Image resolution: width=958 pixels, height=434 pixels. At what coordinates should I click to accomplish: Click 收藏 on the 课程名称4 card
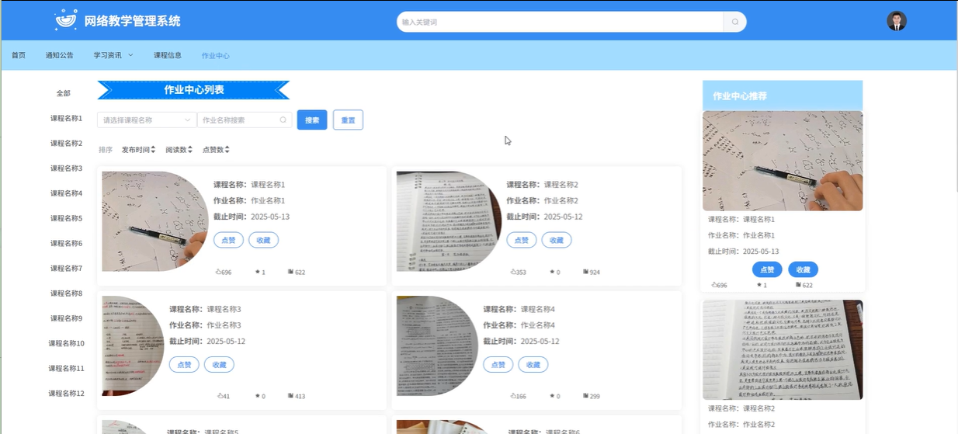coord(533,365)
